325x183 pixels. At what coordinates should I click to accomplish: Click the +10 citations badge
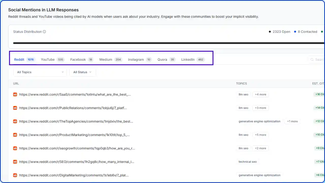coord(319,135)
